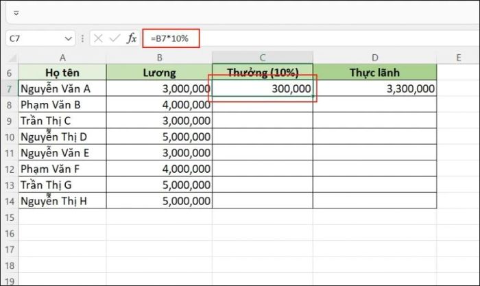
Task: Select row 18 header
Action: click(x=9, y=265)
